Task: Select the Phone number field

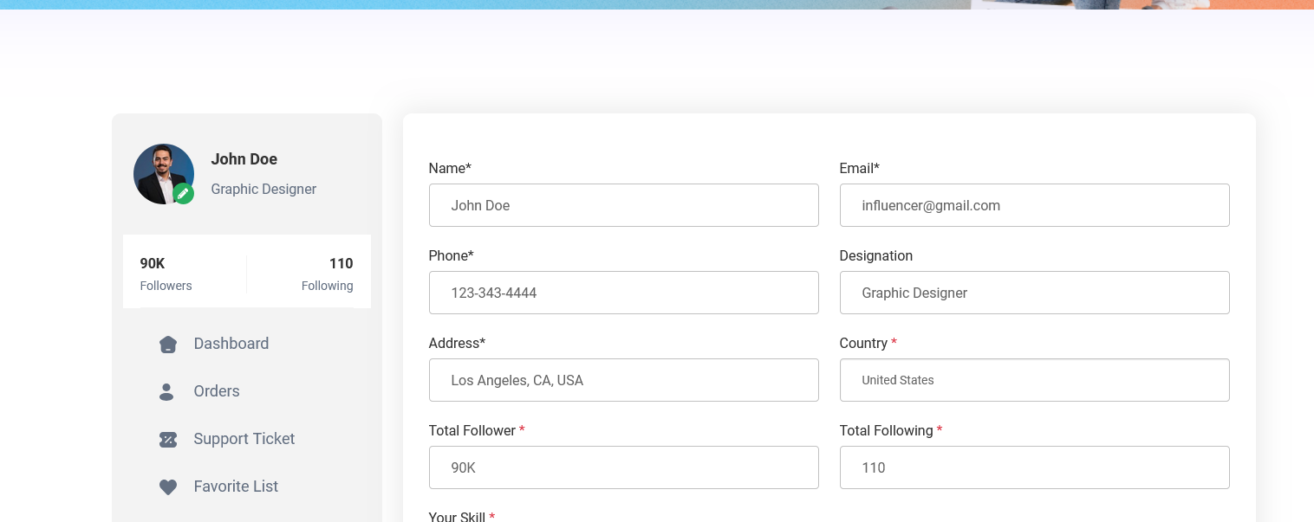Action: pos(623,293)
